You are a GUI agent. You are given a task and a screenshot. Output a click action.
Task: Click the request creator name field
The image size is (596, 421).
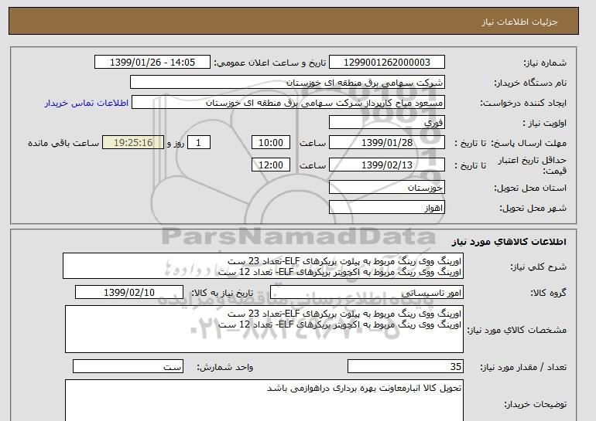pos(289,103)
